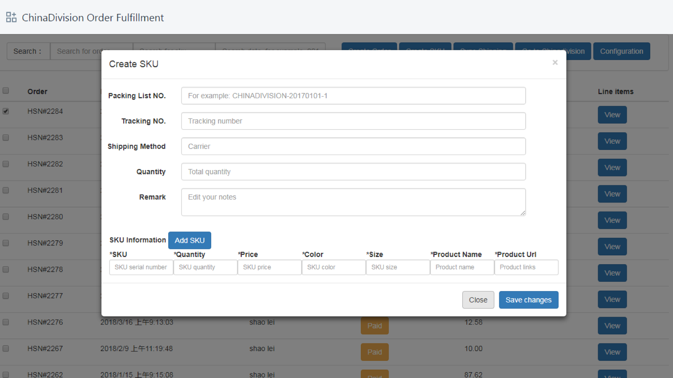
Task: Click the Product links input field
Action: [526, 267]
